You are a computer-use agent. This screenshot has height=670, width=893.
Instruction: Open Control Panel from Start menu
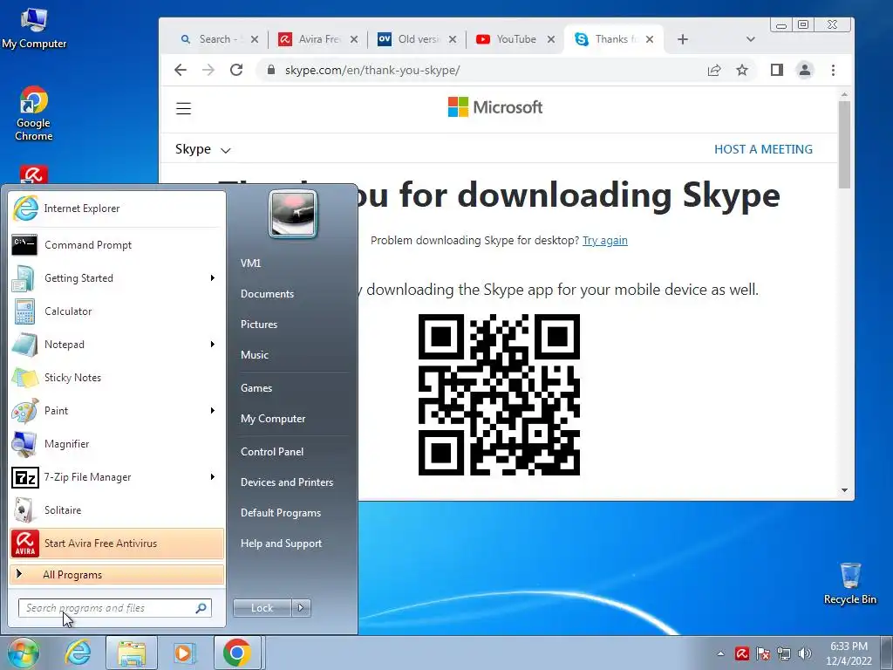point(272,451)
